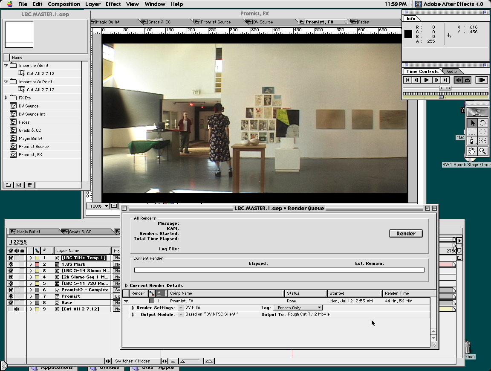Select the Rotation tool in the toolbox
The width and height of the screenshot is (491, 371).
click(x=482, y=123)
